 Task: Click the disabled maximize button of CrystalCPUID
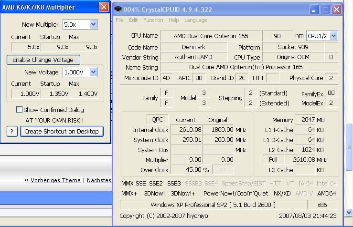[x=325, y=10]
